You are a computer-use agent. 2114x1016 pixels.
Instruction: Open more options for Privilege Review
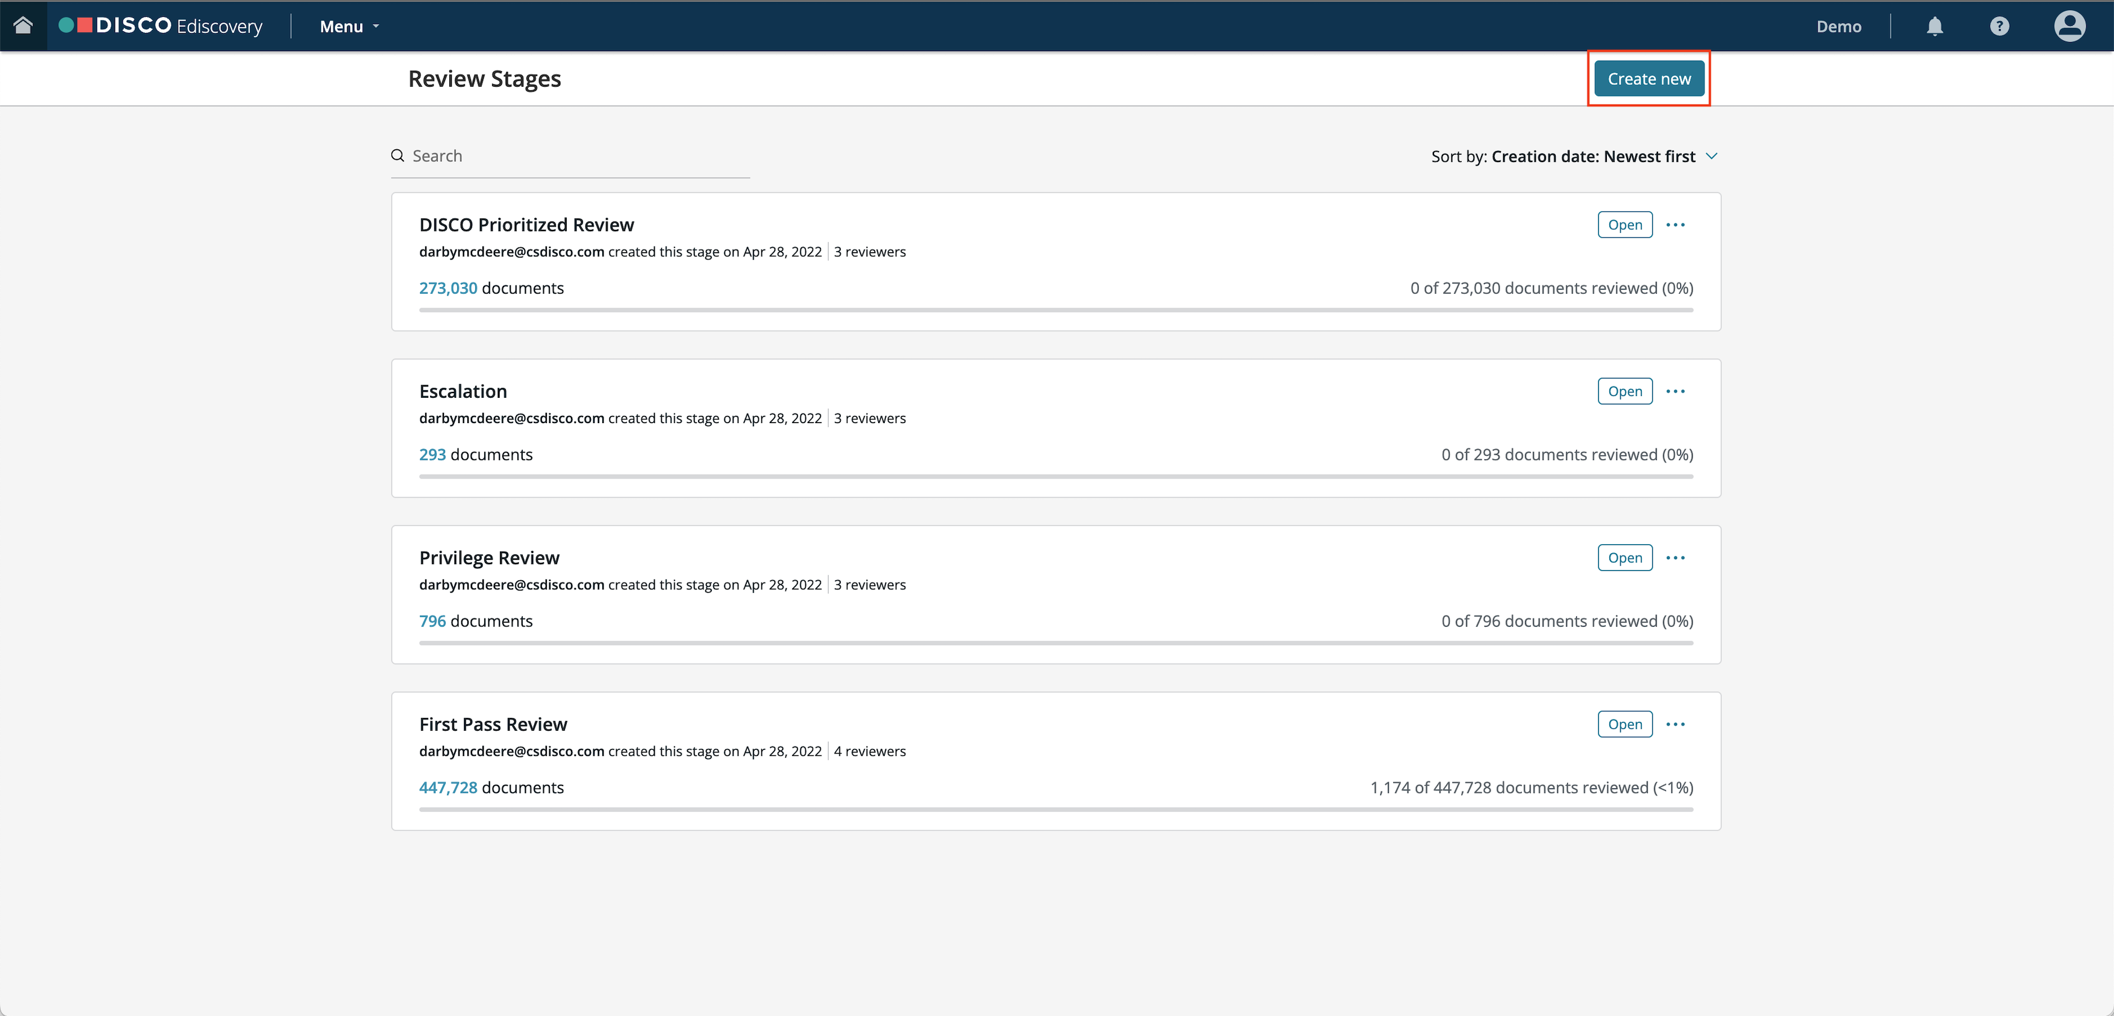1675,557
